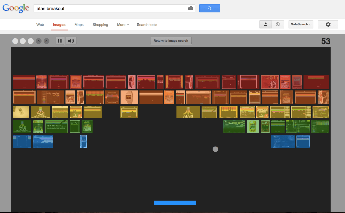Click yellow ATARI Super Breakout copyright brick

[x=40, y=112]
